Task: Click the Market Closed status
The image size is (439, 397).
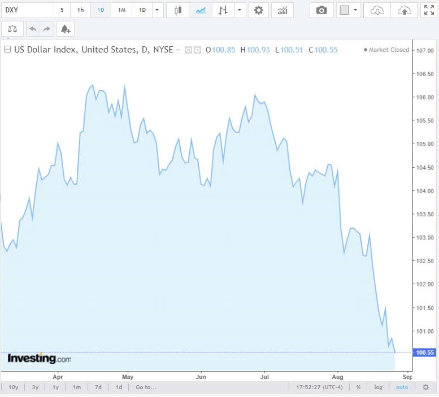Action: pos(386,50)
